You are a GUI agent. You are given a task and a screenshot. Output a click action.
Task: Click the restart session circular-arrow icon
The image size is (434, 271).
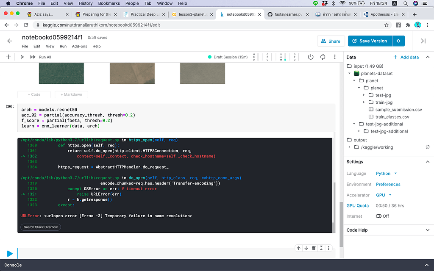[x=323, y=57]
